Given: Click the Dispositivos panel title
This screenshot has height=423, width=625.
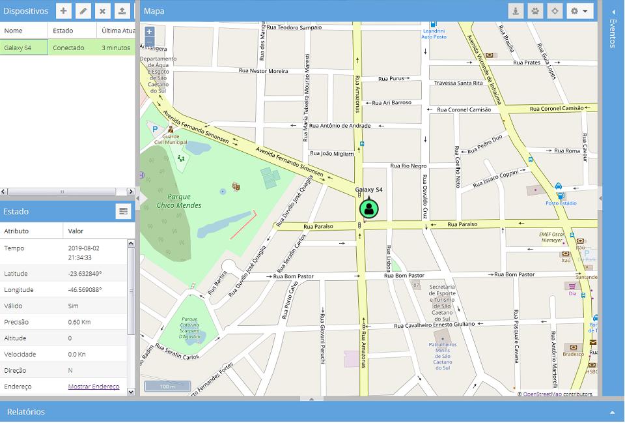Looking at the screenshot, I should [x=25, y=11].
